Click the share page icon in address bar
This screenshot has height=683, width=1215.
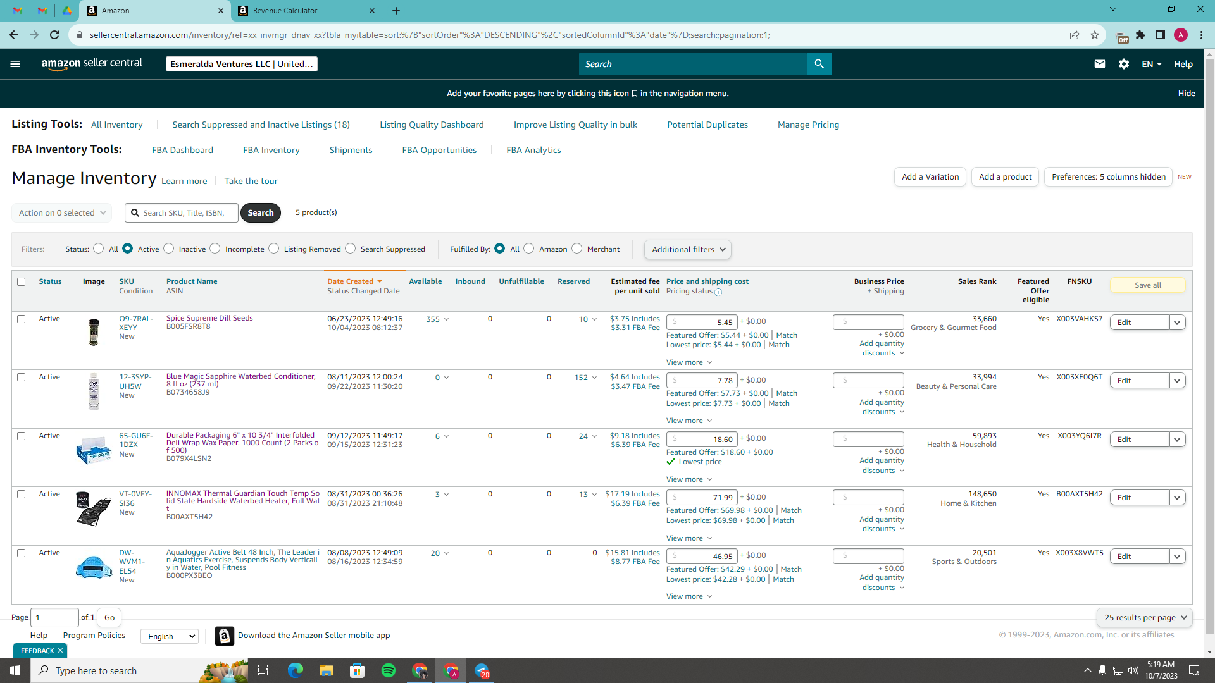1075,35
